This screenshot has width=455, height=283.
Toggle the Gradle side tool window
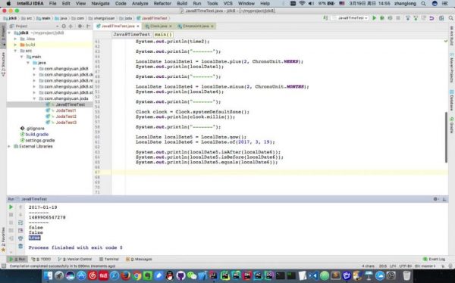tap(452, 125)
